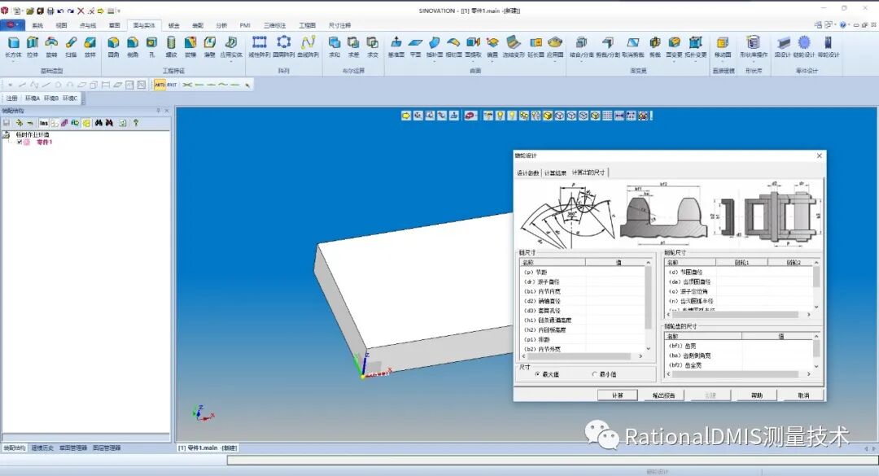
Task: Open the 缝合/分离 dropdown arrow
Action: coord(581,61)
